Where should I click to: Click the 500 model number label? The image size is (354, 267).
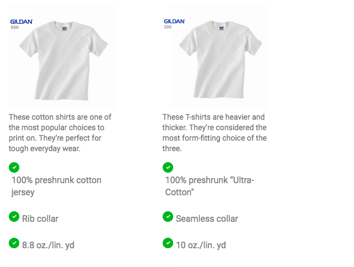point(15,28)
